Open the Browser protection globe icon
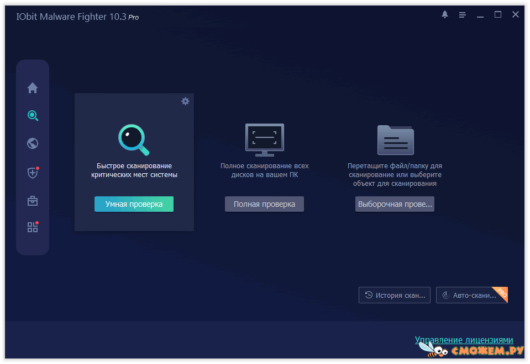 click(x=33, y=143)
